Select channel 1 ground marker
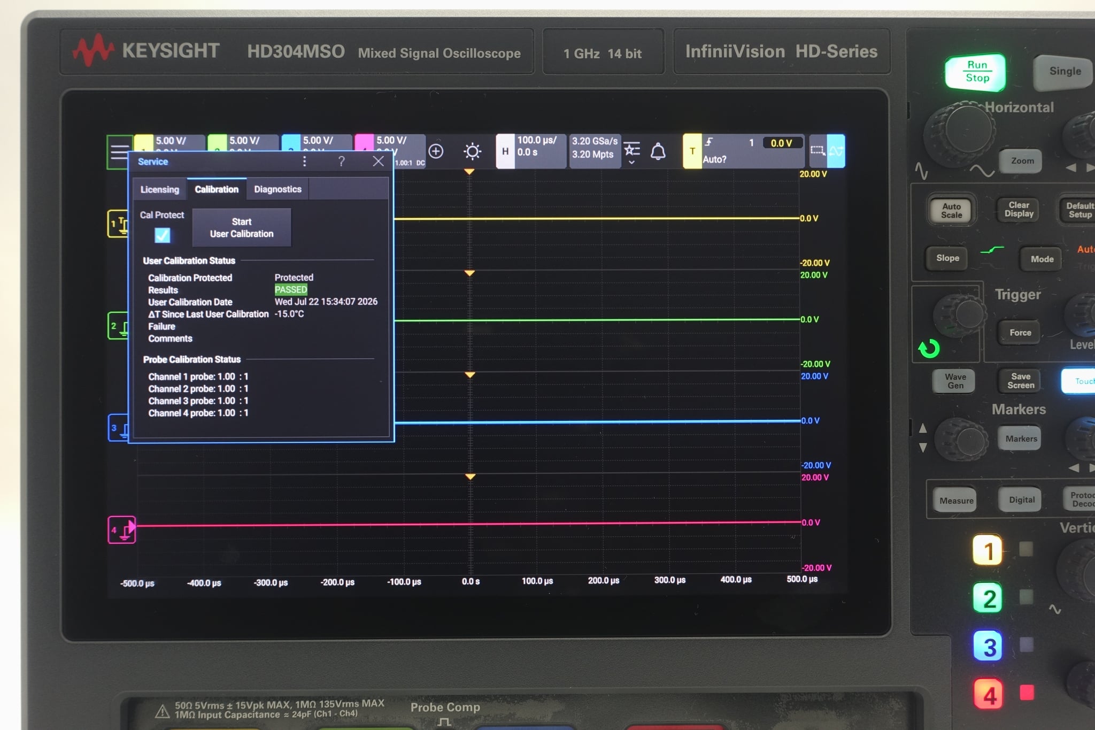1095x730 pixels. click(119, 224)
